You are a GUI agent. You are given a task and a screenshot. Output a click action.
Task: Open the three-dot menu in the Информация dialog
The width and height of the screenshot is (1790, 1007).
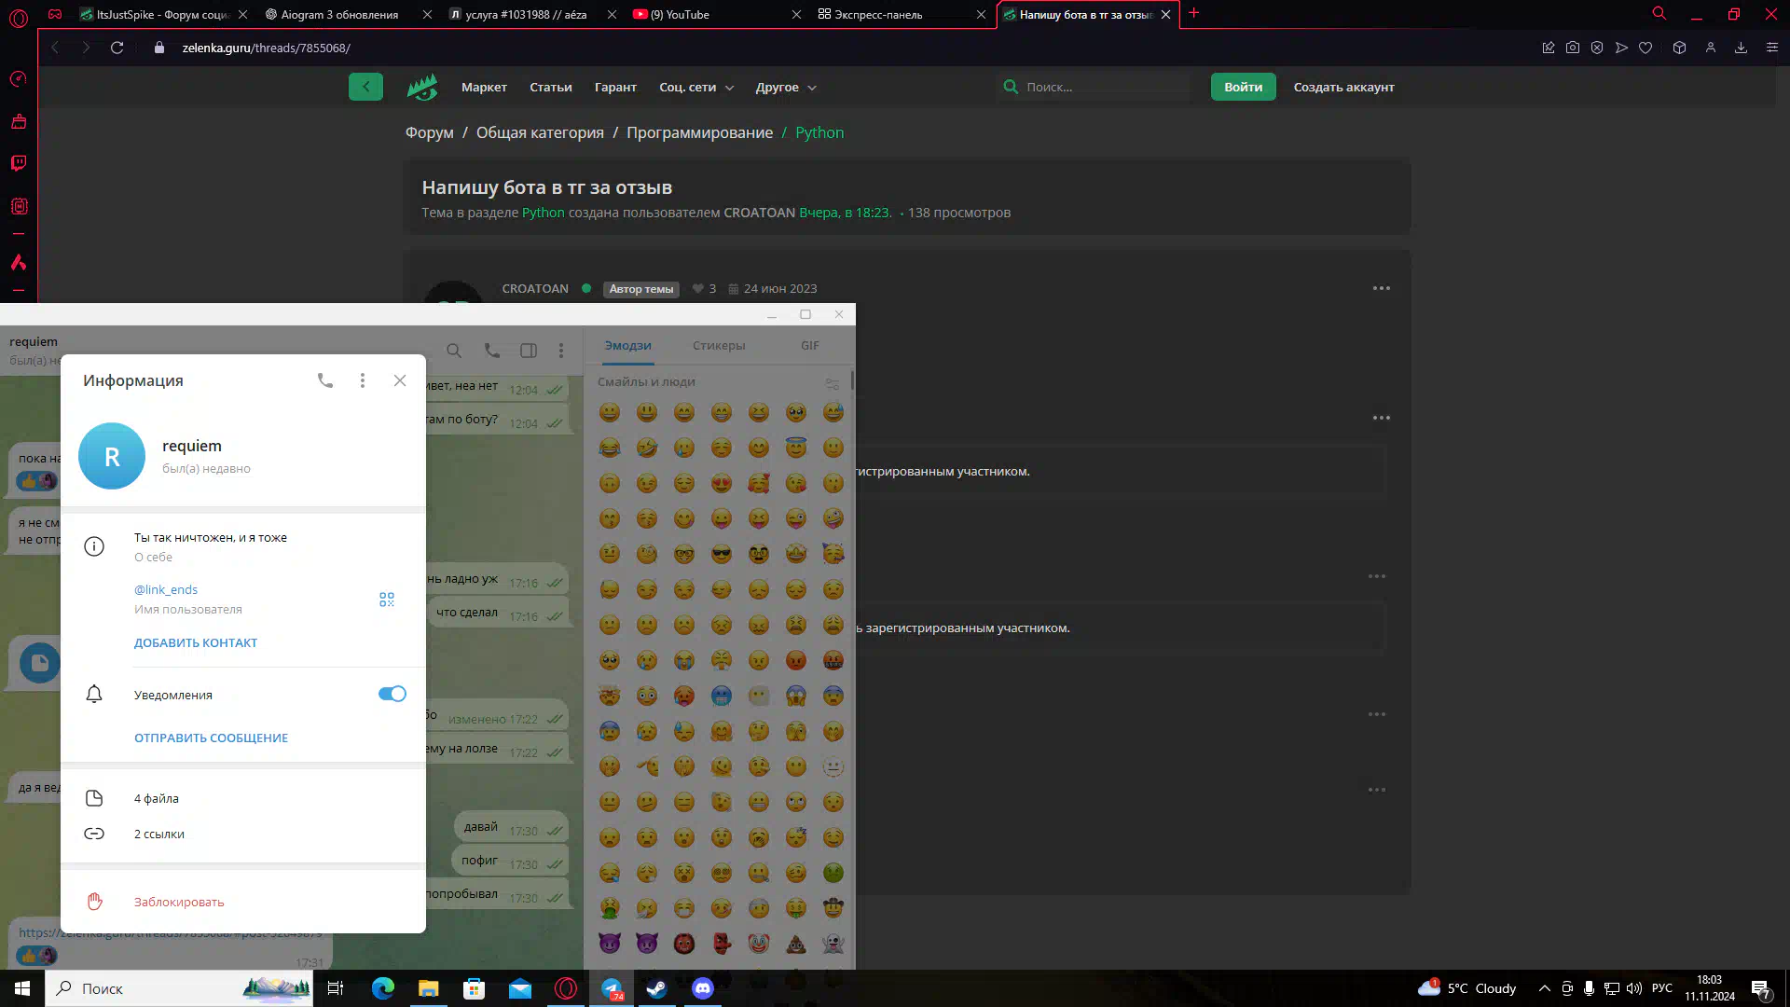pos(363,380)
